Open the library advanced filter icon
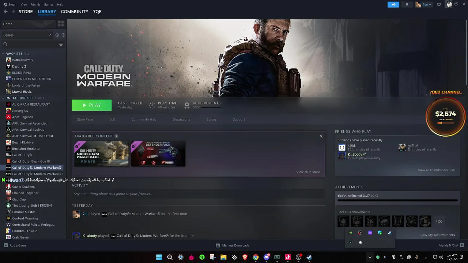Screen dimensions: 468x263 click(61, 44)
